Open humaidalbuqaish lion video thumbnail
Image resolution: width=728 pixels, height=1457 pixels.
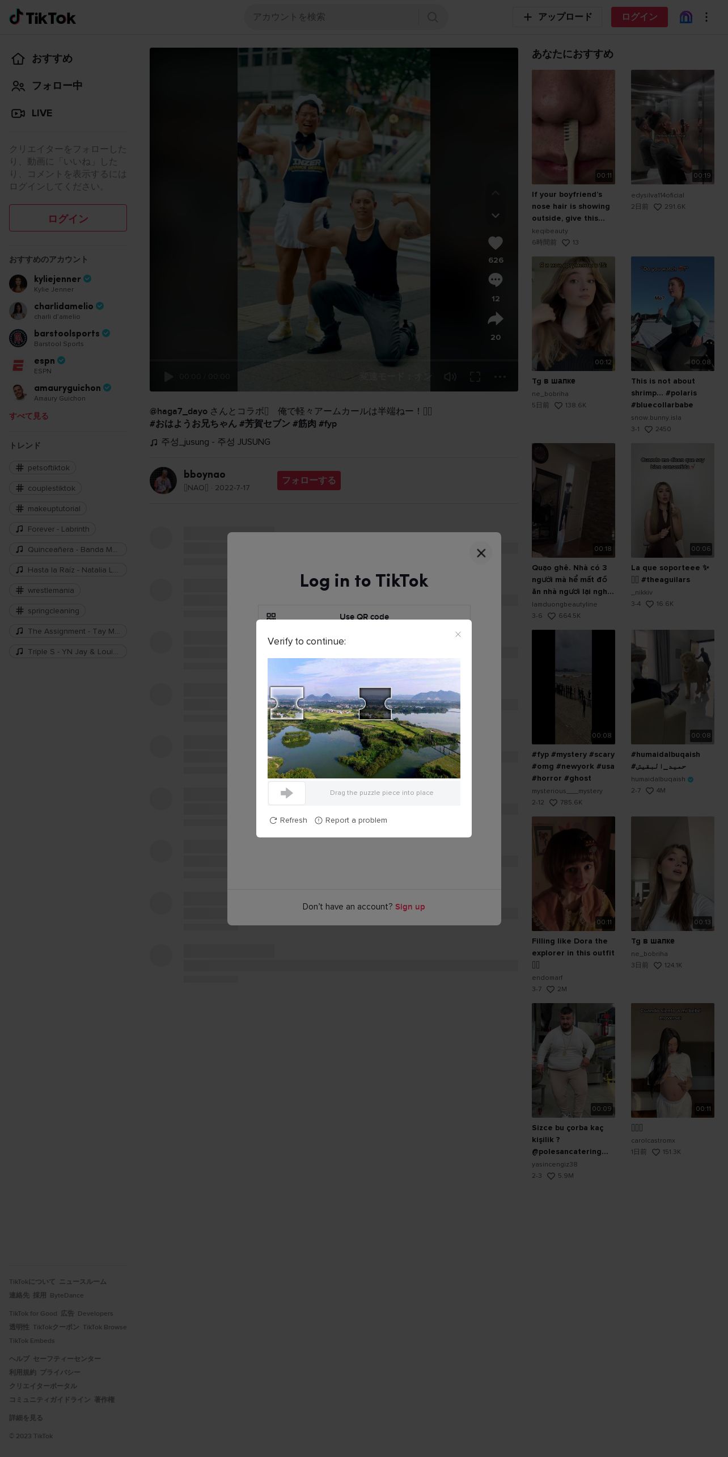tap(672, 687)
